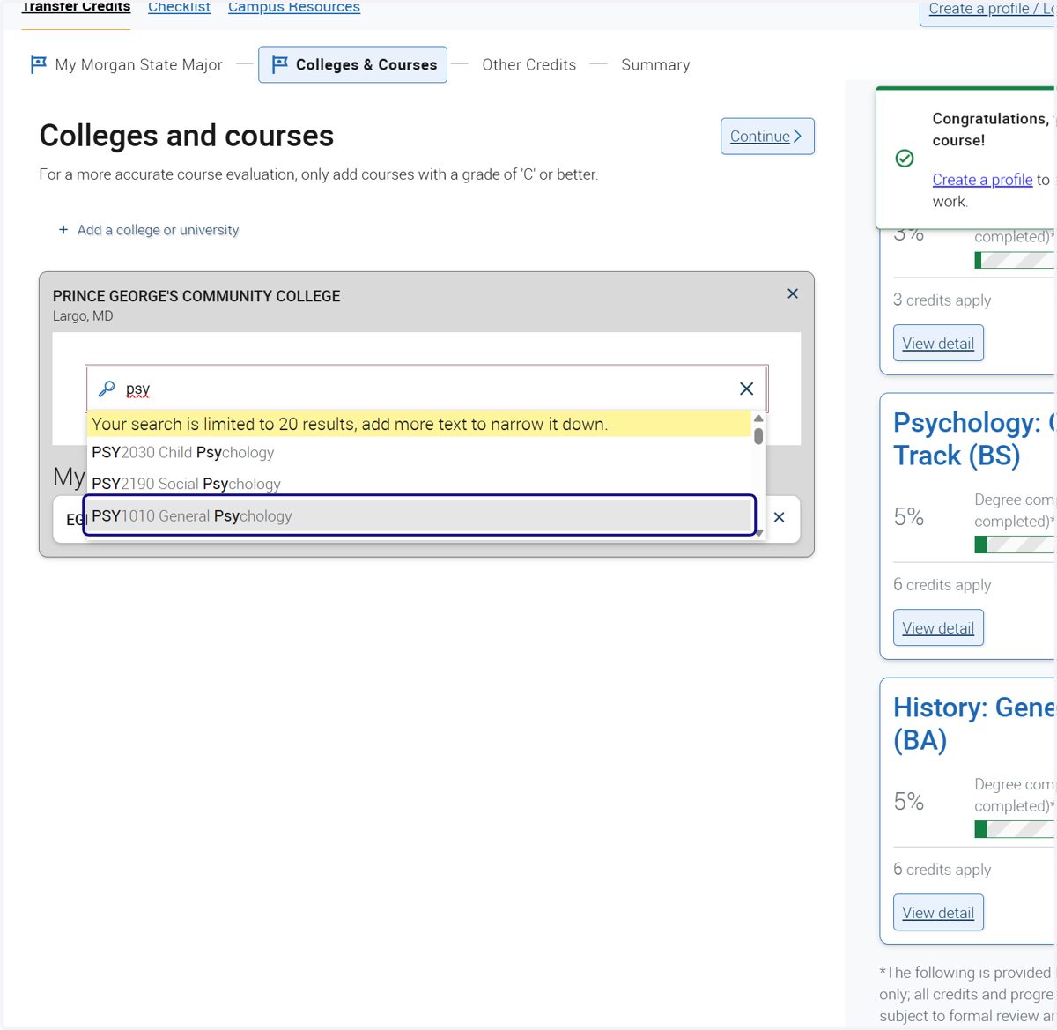Click Prince George's Community College heading

pyautogui.click(x=196, y=296)
